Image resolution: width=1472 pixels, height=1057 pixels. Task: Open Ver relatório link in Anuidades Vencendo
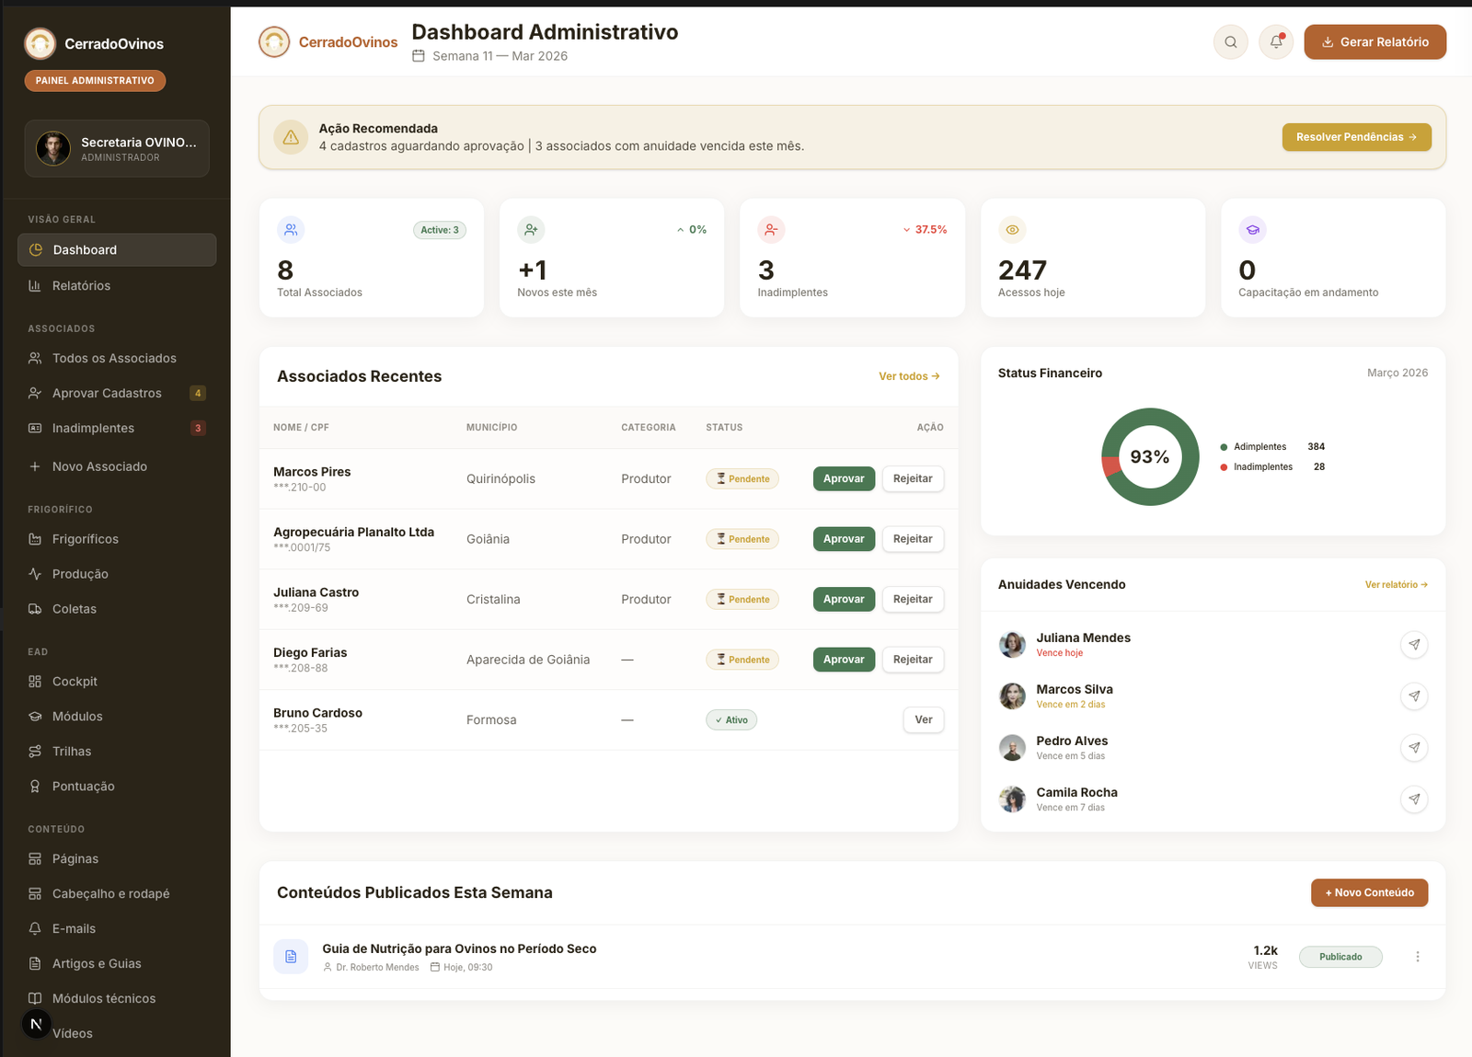coord(1396,585)
